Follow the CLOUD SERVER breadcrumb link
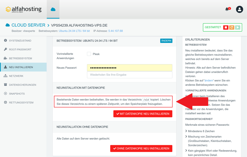The width and height of the screenshot is (247, 157). [28, 25]
